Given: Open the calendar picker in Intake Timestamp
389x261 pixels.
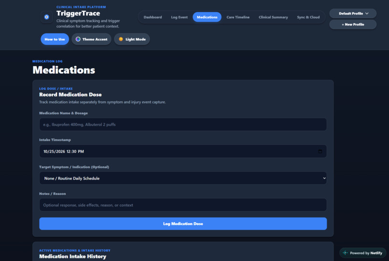Looking at the screenshot, I should click(x=320, y=151).
